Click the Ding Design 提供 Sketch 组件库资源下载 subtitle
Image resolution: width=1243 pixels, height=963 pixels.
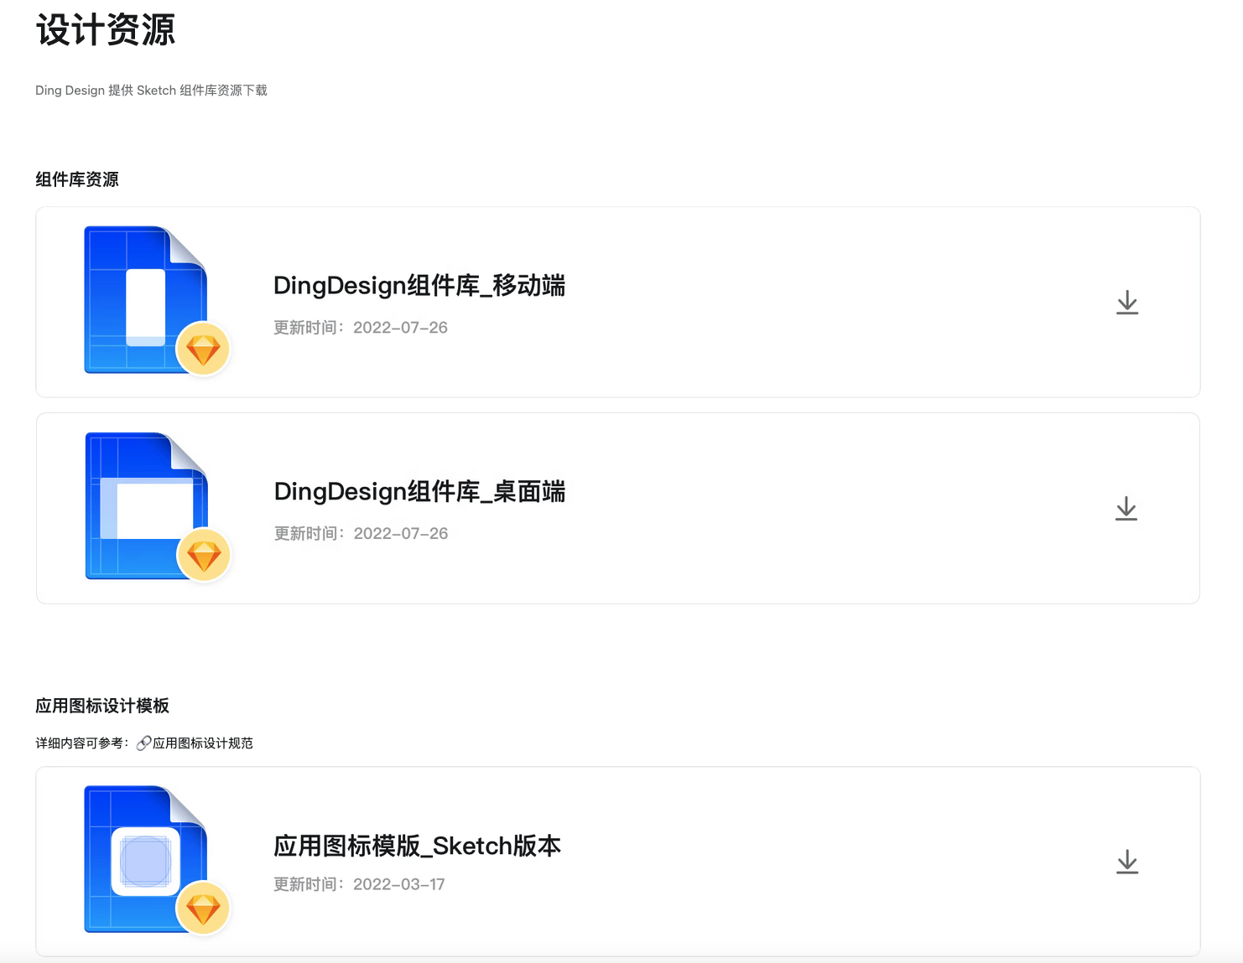point(151,91)
